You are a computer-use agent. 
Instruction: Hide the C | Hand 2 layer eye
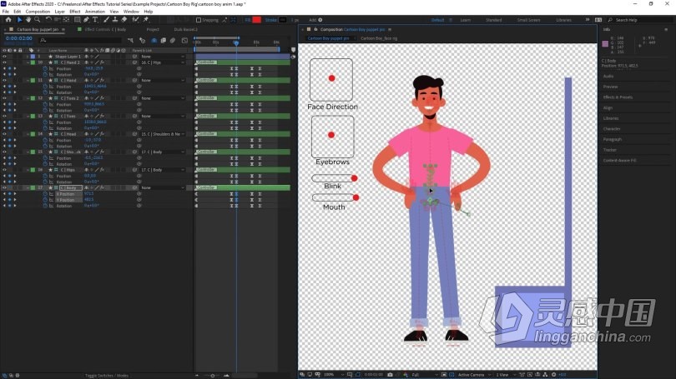(x=4, y=62)
